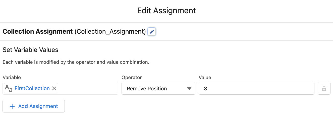Image resolution: width=333 pixels, height=116 pixels.
Task: Click the Value field label
Action: pos(205,78)
